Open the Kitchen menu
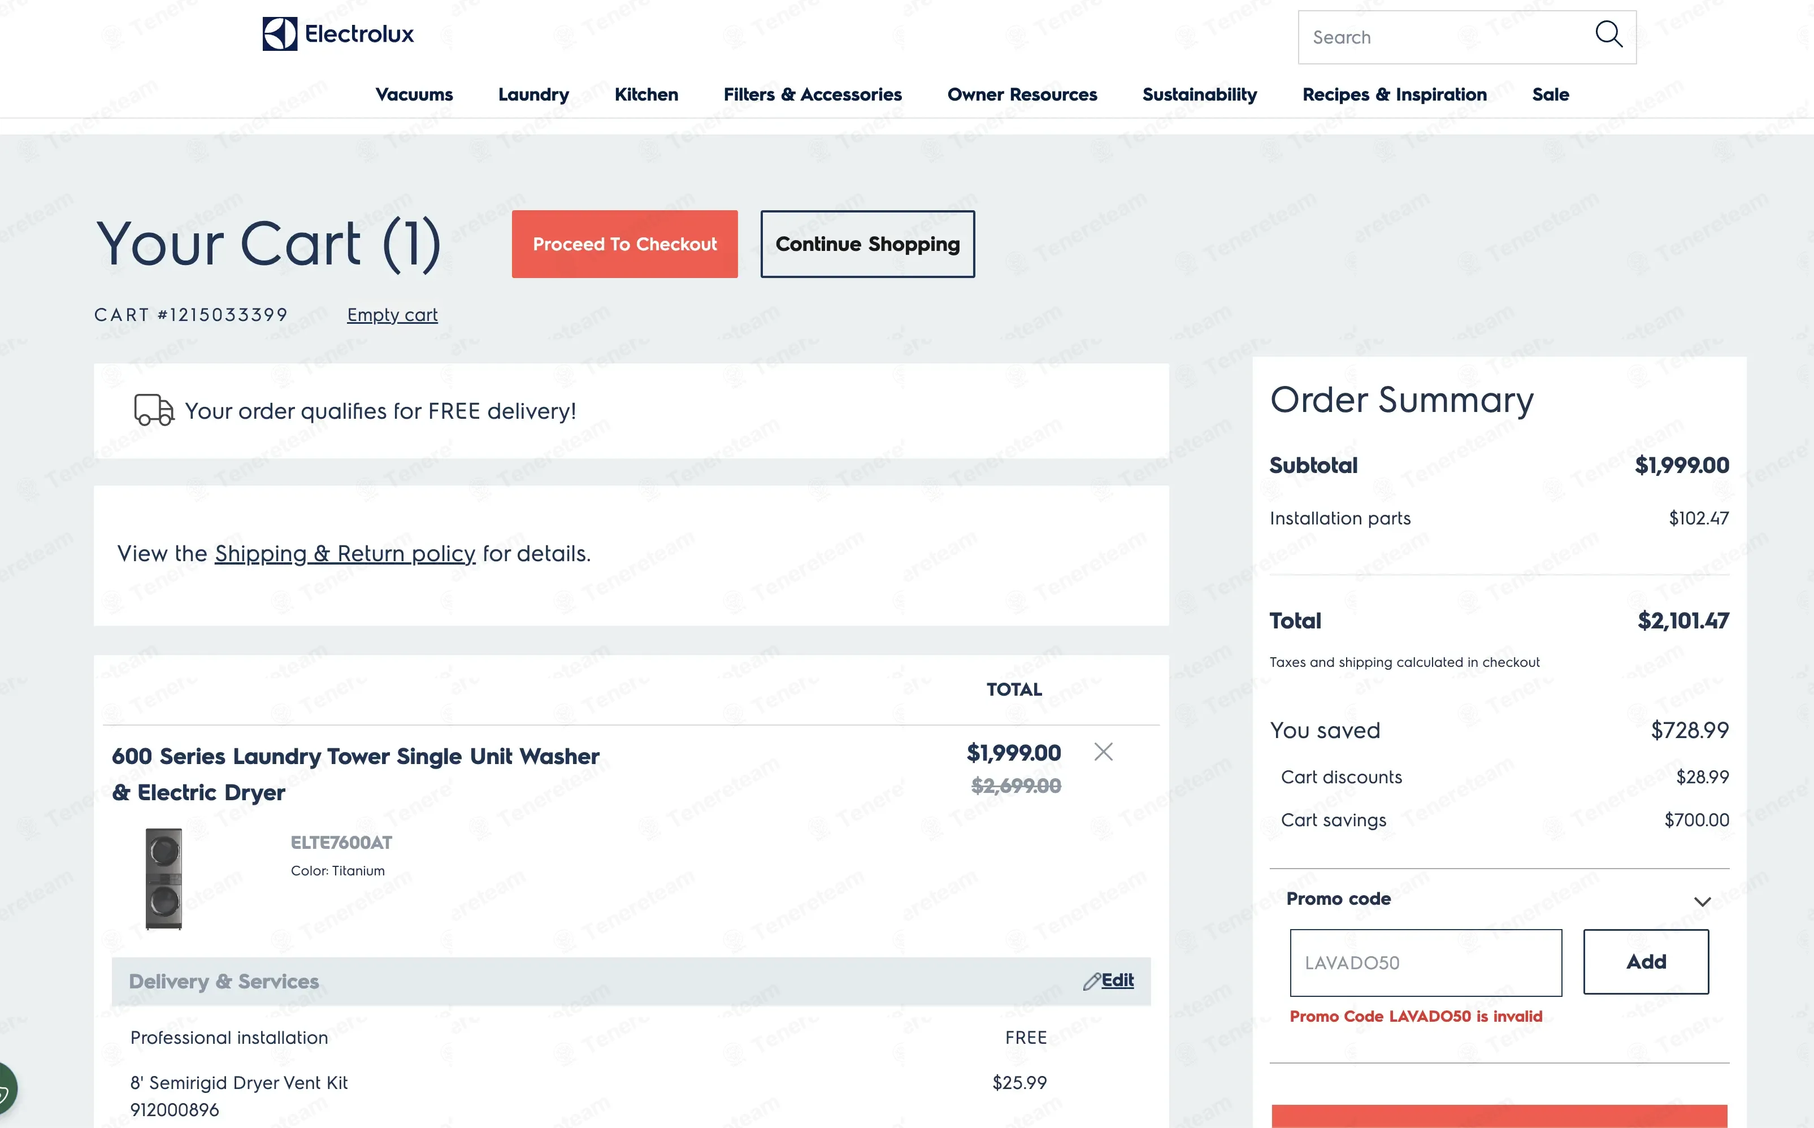 click(x=646, y=95)
